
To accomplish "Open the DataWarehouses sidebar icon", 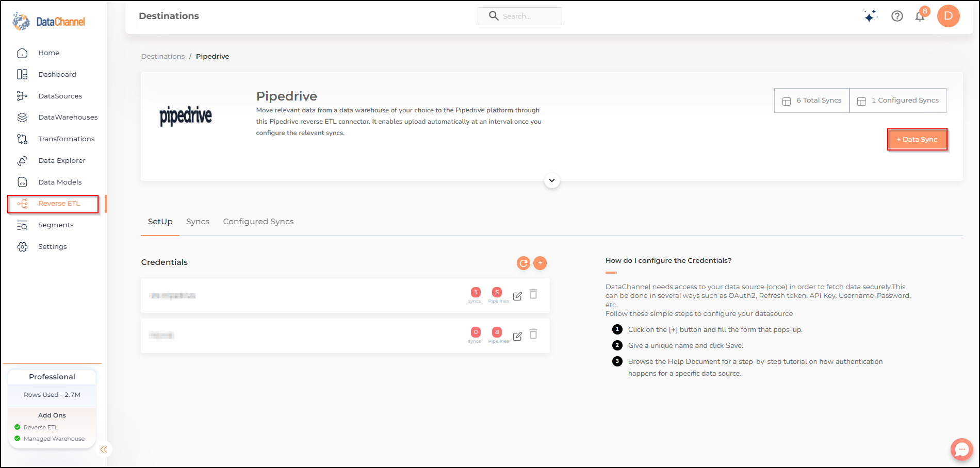I will pyautogui.click(x=22, y=118).
